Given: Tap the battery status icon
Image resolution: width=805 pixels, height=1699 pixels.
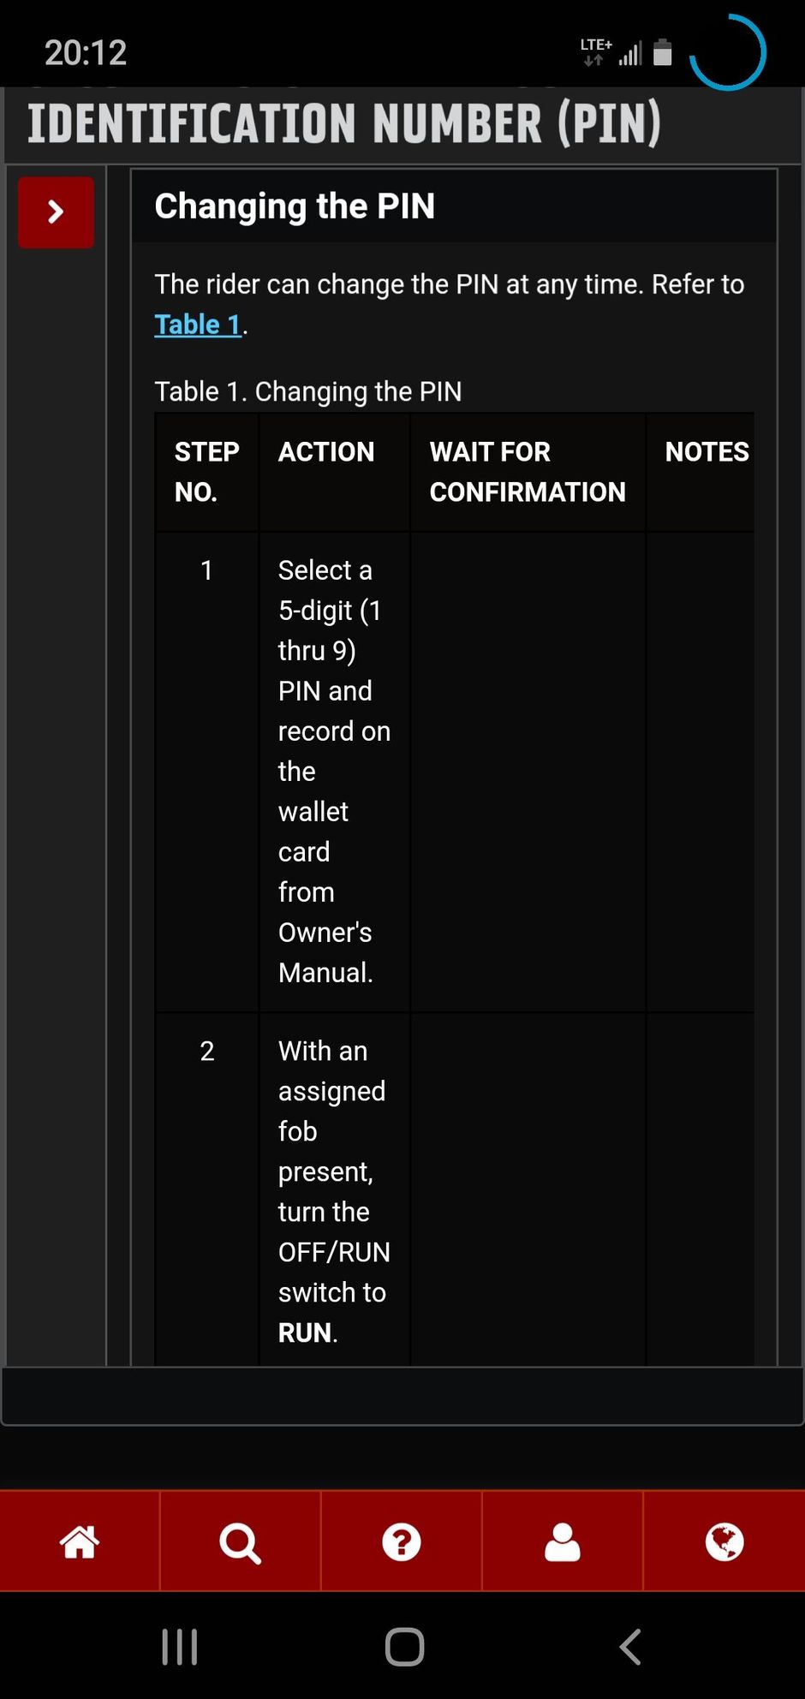Looking at the screenshot, I should [662, 52].
